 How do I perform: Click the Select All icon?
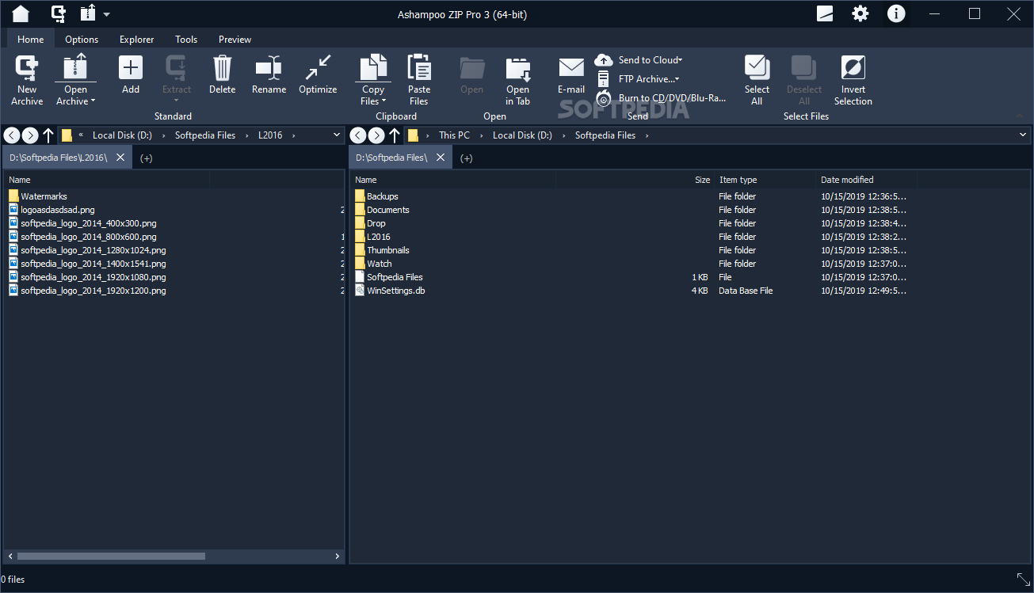coord(757,67)
